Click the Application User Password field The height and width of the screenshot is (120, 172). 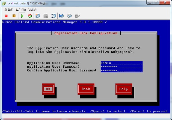coord(122,67)
